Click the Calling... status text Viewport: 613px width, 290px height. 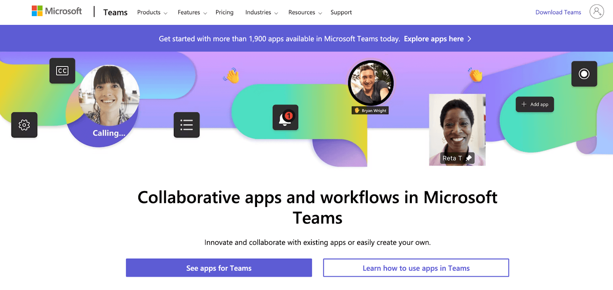point(109,133)
